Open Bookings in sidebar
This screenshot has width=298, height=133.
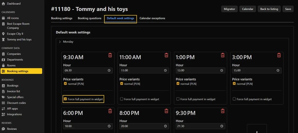(x=13, y=85)
